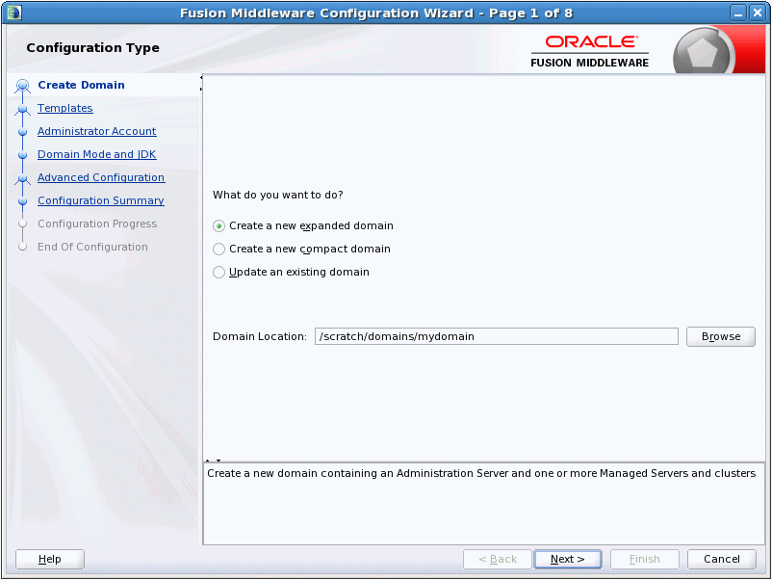
Task: Close the Configuration Wizard window
Action: tap(758, 13)
